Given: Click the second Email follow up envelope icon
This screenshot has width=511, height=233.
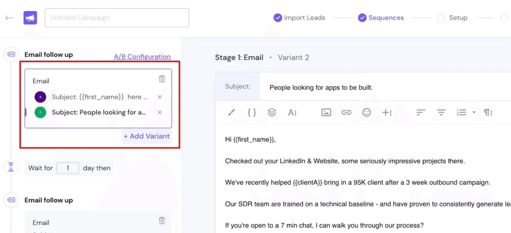Looking at the screenshot, I should coord(11,199).
